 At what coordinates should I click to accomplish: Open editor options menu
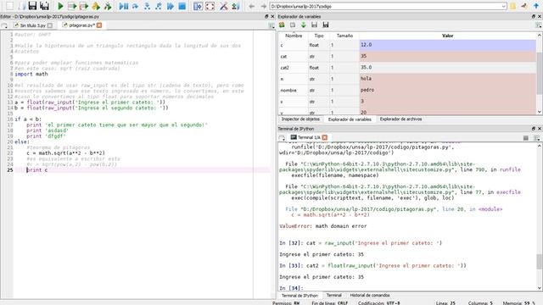pos(271,25)
